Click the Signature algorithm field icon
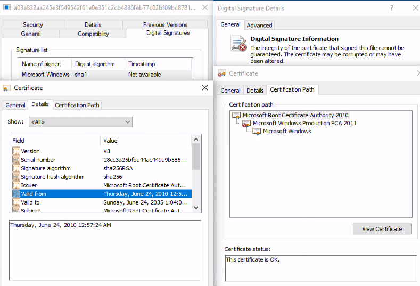420x286 pixels. (x=16, y=168)
